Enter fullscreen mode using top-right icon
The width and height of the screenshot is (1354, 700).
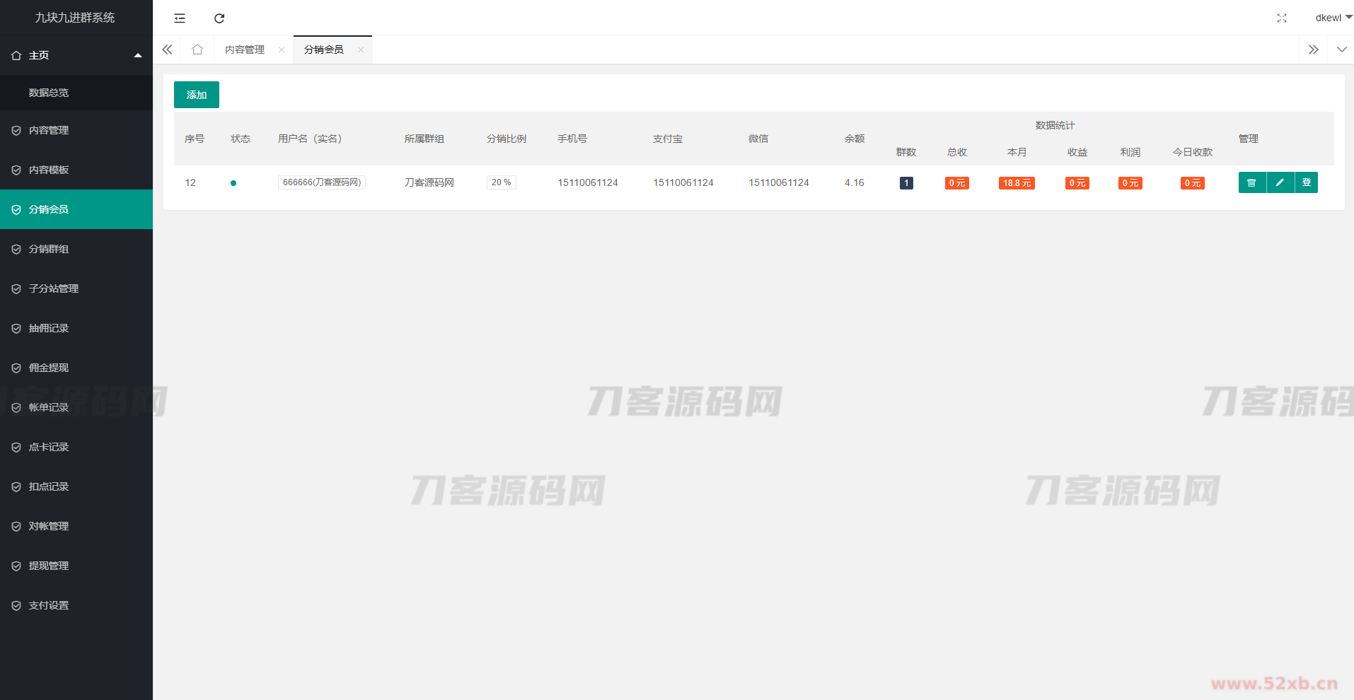tap(1281, 18)
